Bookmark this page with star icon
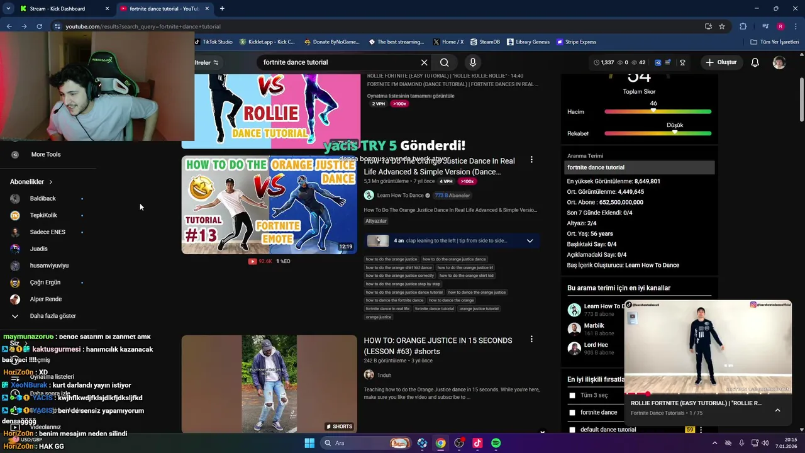The image size is (805, 453). (722, 26)
